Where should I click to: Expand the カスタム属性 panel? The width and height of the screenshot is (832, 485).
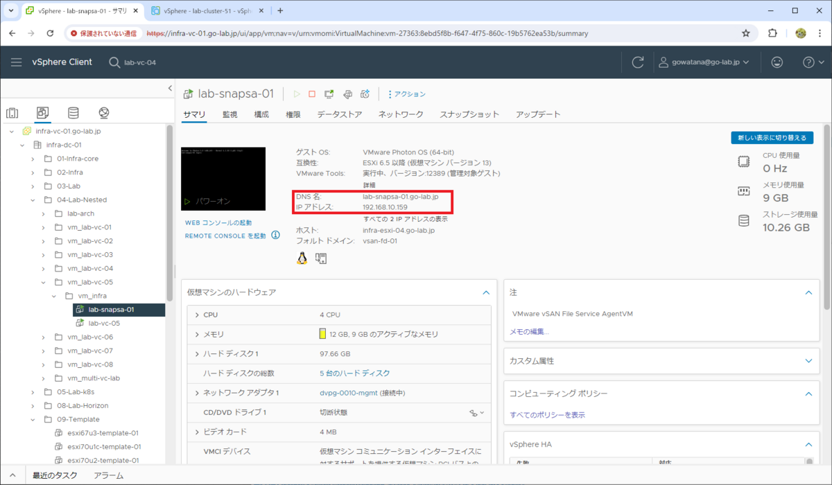coord(808,361)
